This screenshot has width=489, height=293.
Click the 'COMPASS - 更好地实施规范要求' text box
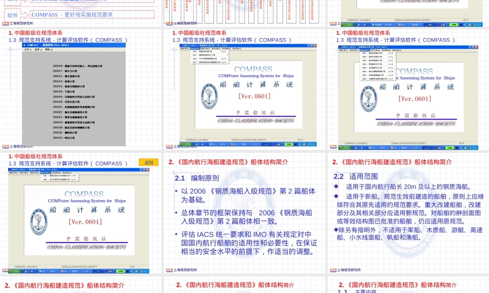(92, 15)
